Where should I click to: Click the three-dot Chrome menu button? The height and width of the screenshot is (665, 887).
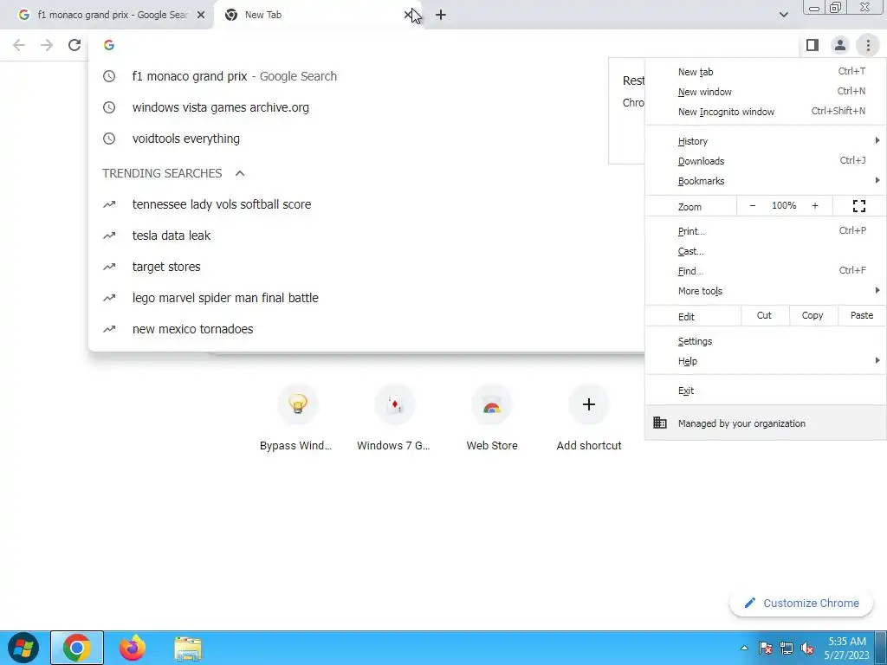tap(868, 45)
